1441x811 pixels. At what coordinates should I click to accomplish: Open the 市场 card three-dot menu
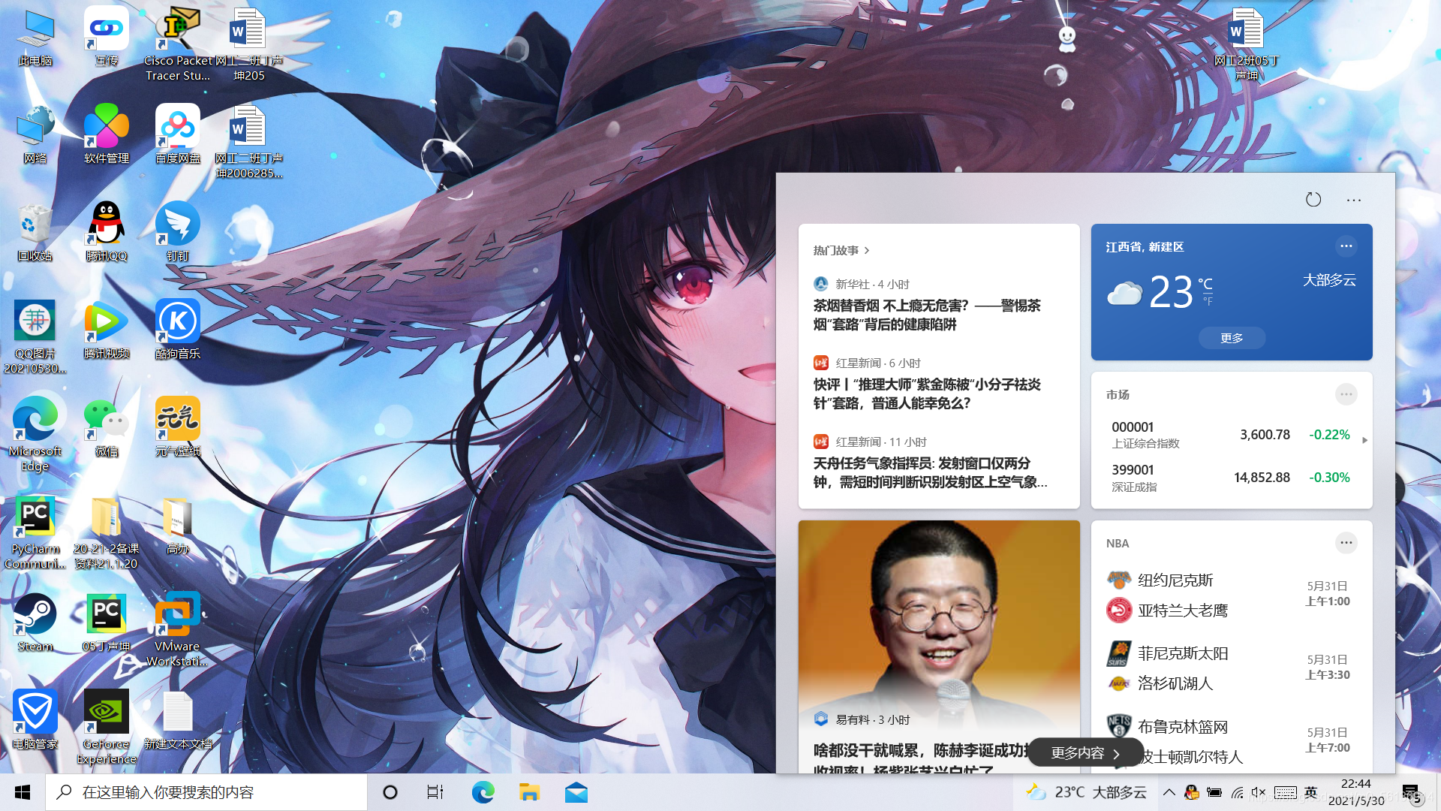[x=1346, y=394]
